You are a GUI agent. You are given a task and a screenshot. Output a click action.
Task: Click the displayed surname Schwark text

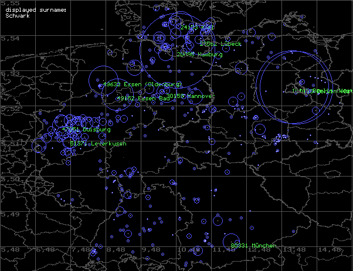[x=18, y=16]
